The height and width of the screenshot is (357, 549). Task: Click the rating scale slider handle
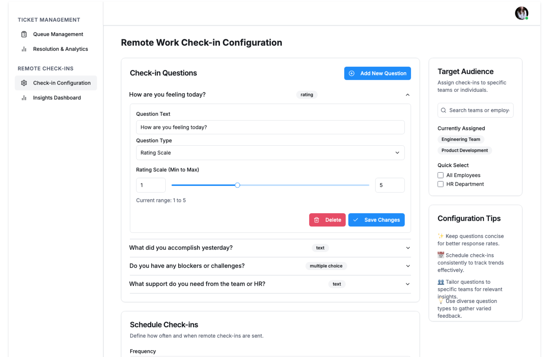click(237, 185)
